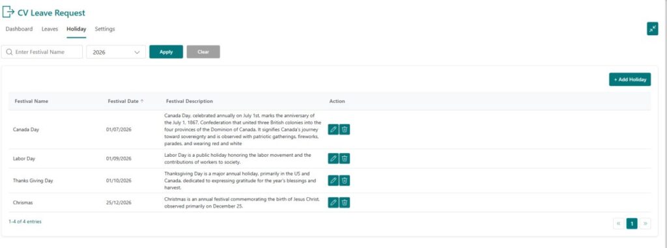Focus the Enter Festival Name search field

(42, 52)
